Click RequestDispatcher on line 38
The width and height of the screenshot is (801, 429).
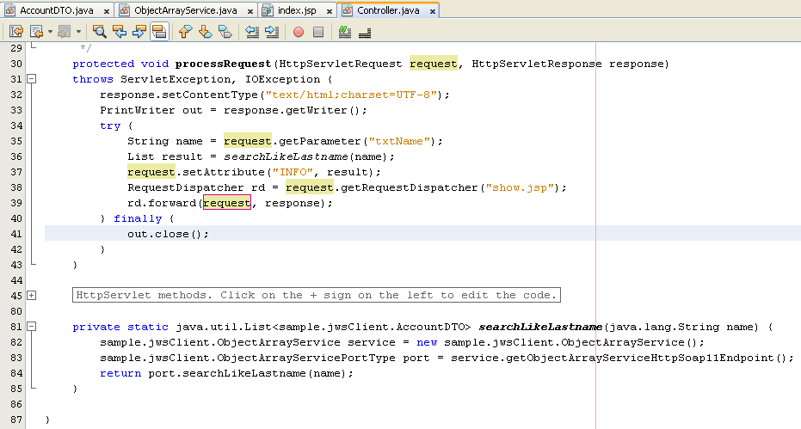(x=186, y=187)
